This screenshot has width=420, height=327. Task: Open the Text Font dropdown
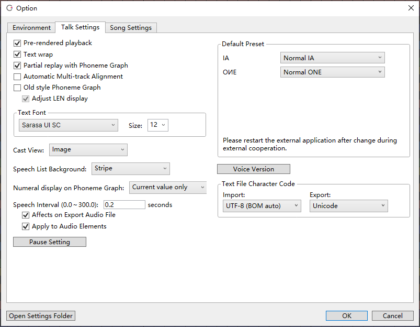69,125
